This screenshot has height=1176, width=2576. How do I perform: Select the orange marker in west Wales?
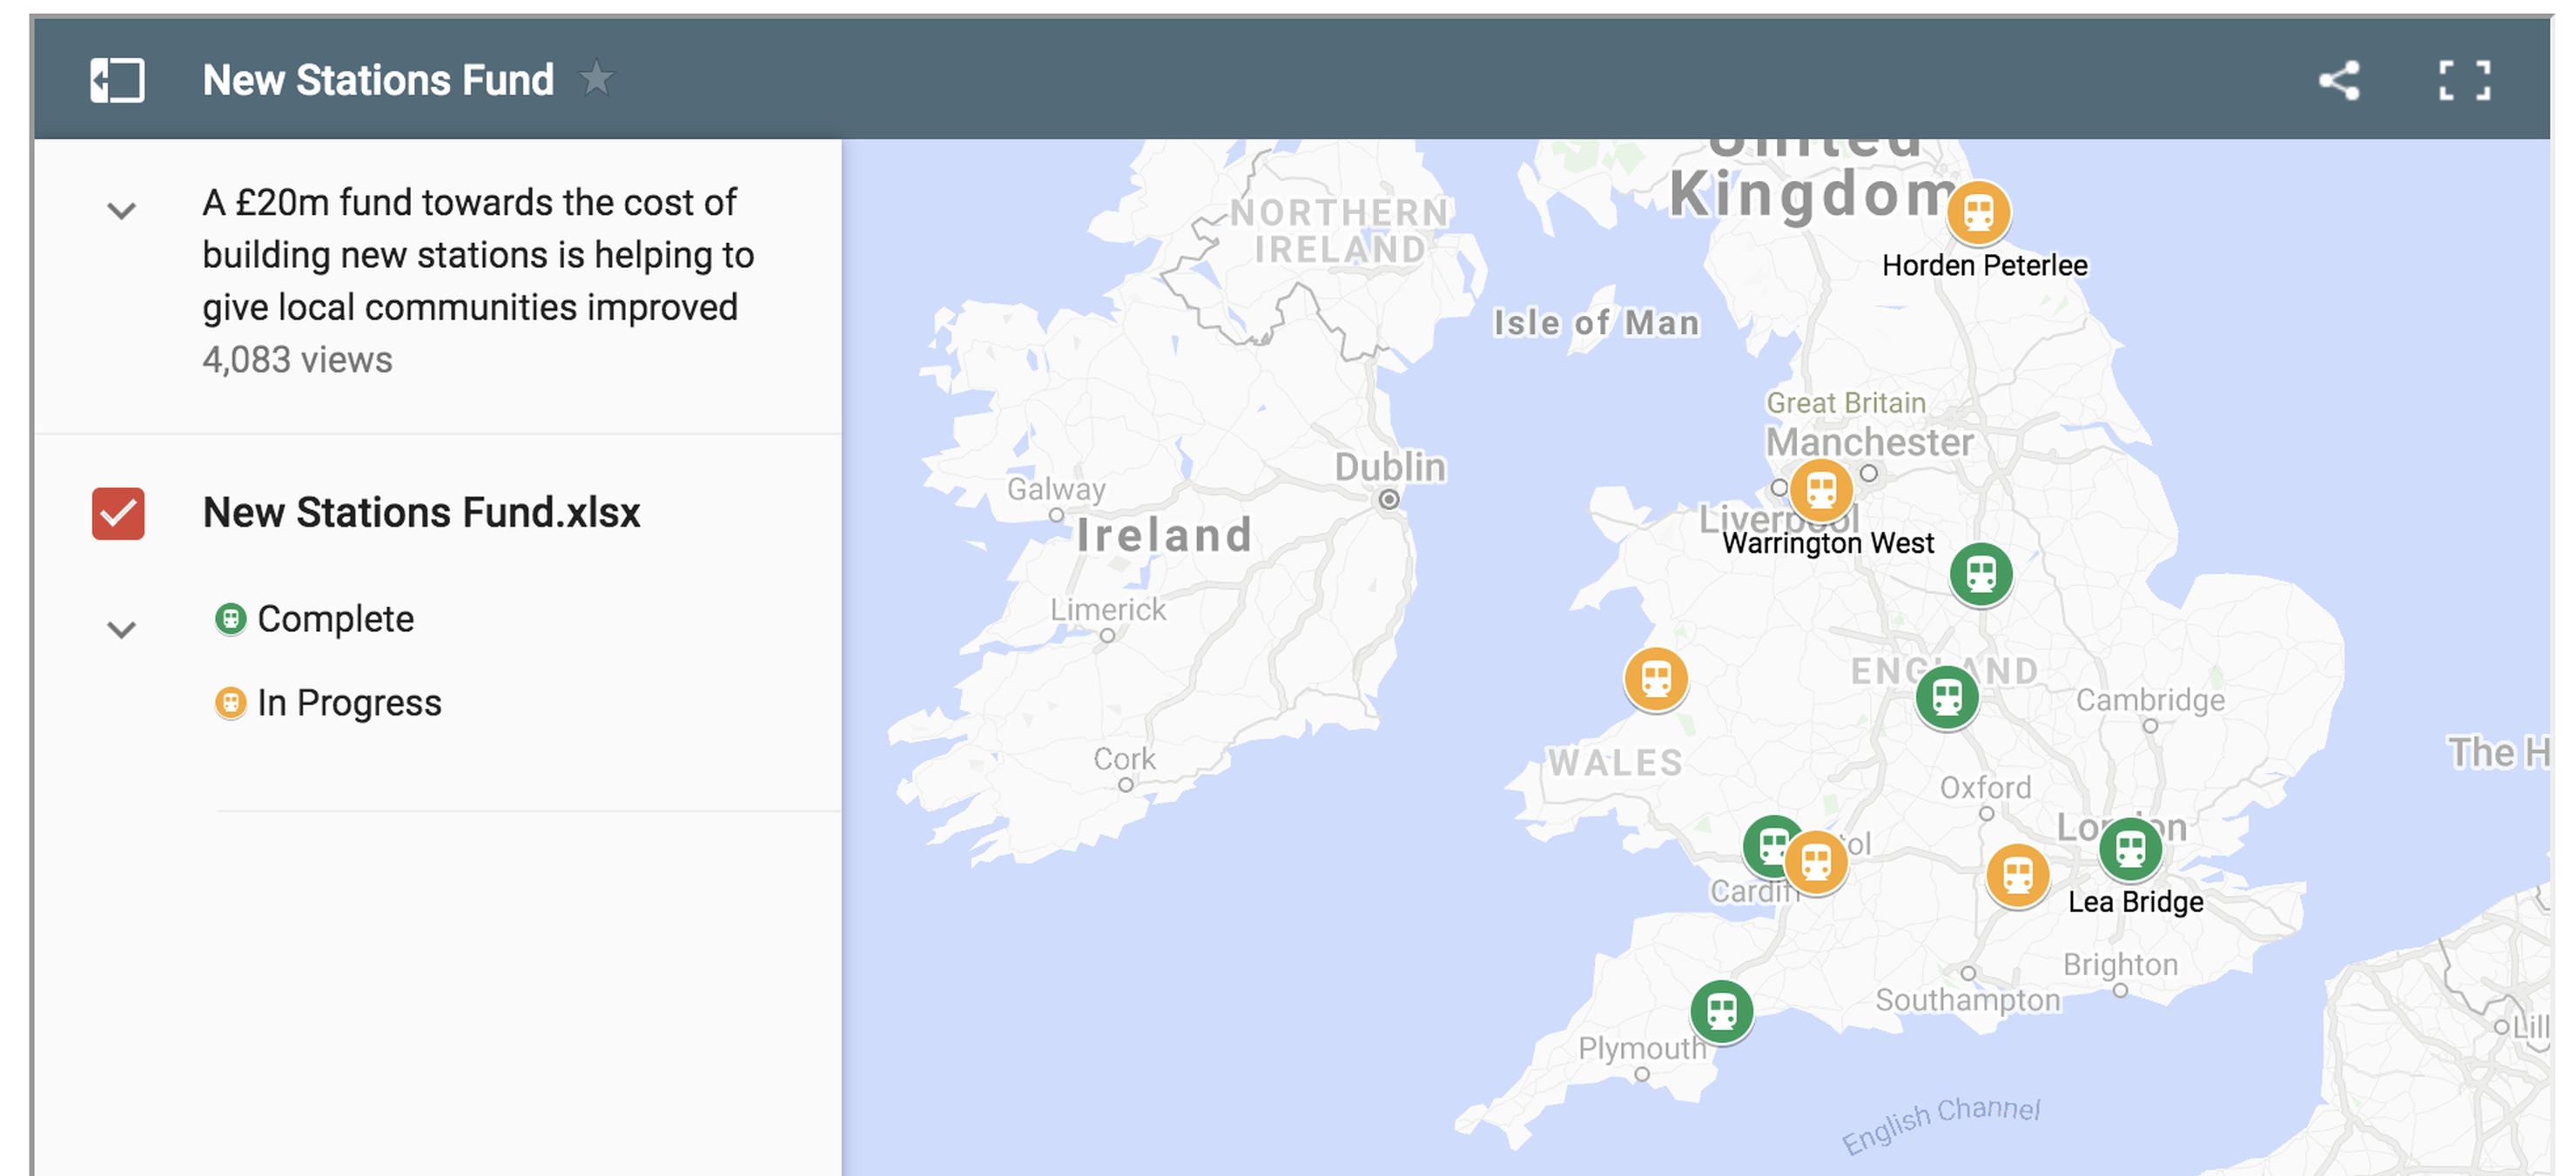(1656, 679)
